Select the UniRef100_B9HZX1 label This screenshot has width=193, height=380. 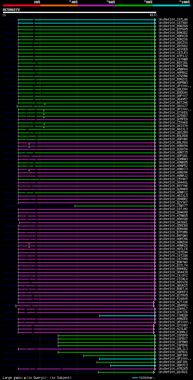(173, 79)
